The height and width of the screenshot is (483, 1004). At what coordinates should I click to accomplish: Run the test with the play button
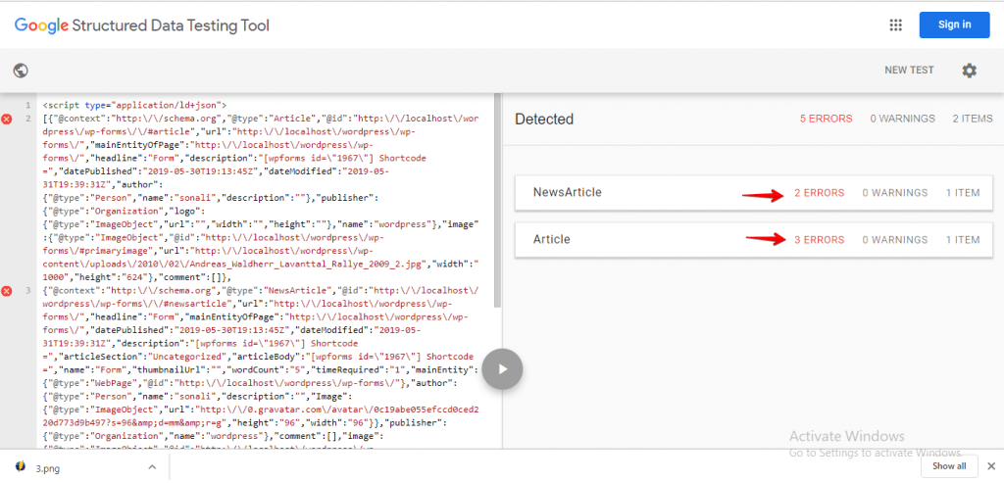pos(503,369)
